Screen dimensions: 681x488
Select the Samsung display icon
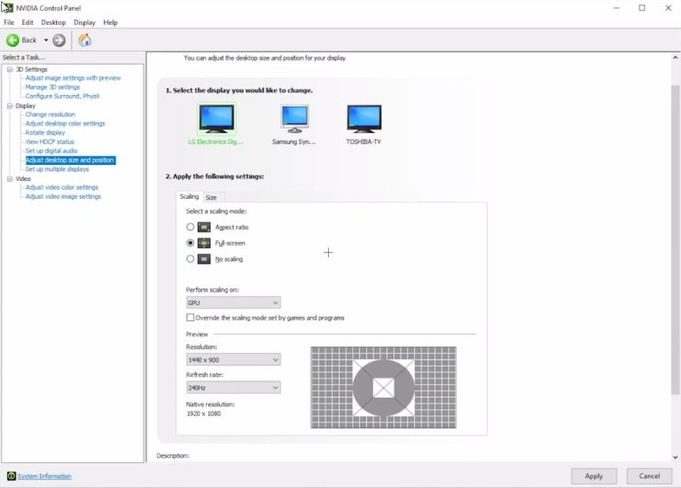[294, 119]
